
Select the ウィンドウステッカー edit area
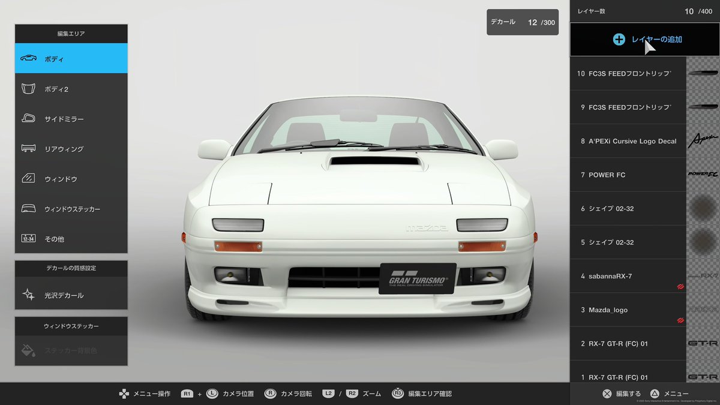pos(71,209)
